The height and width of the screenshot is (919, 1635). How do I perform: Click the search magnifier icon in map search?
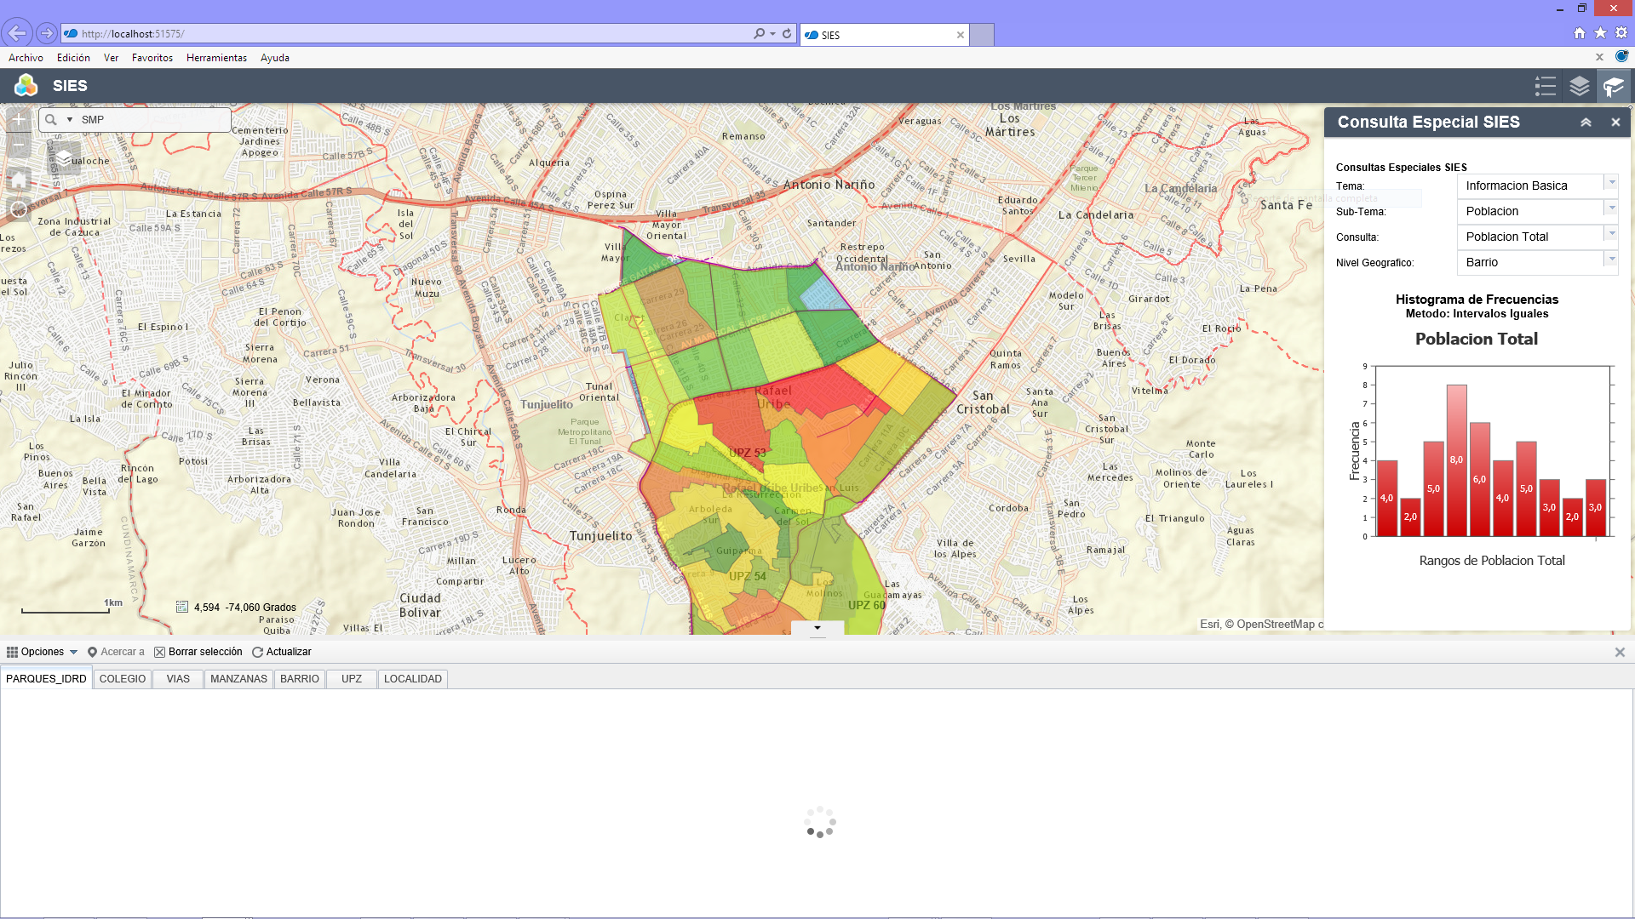pos(51,120)
